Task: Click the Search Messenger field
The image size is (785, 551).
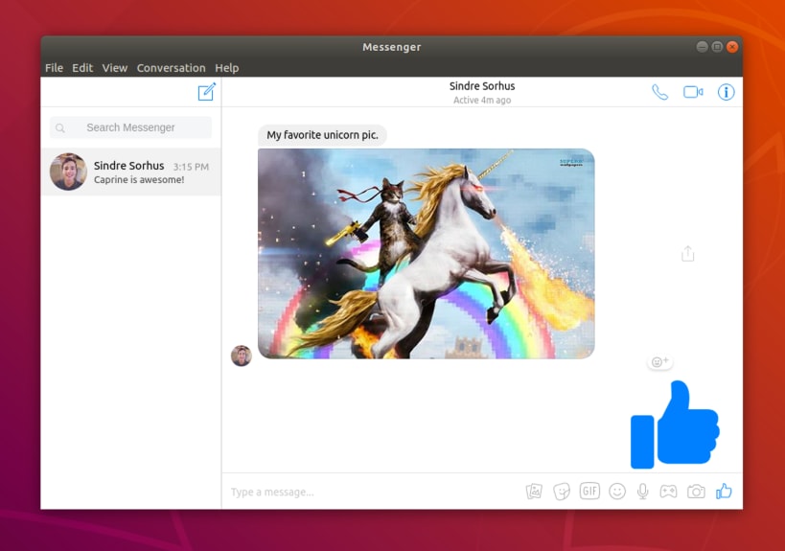Action: coord(130,127)
